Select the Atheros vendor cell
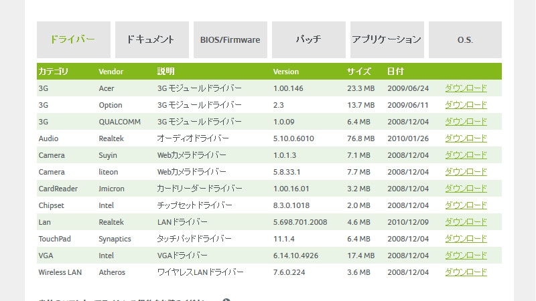This screenshot has width=536, height=301. [112, 272]
